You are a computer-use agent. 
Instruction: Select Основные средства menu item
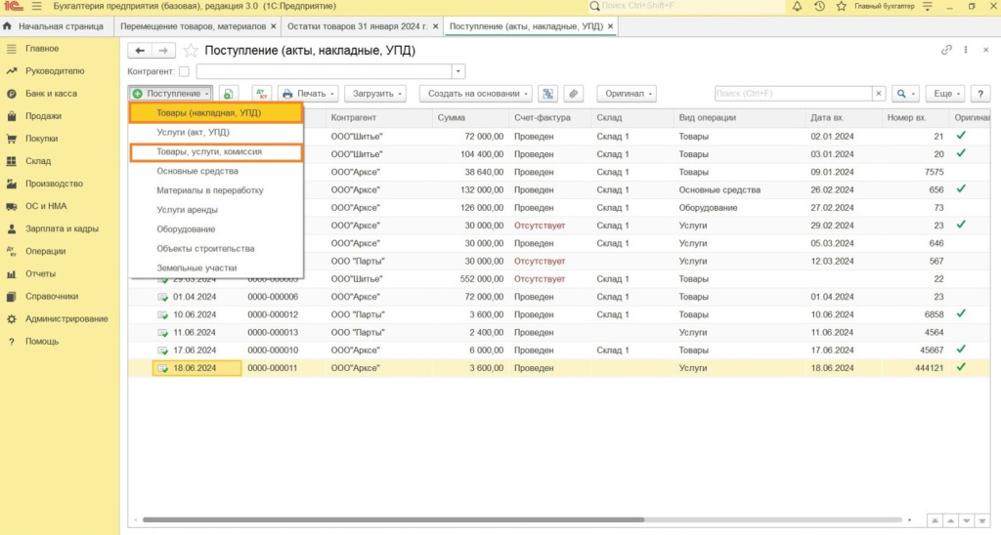(x=216, y=171)
